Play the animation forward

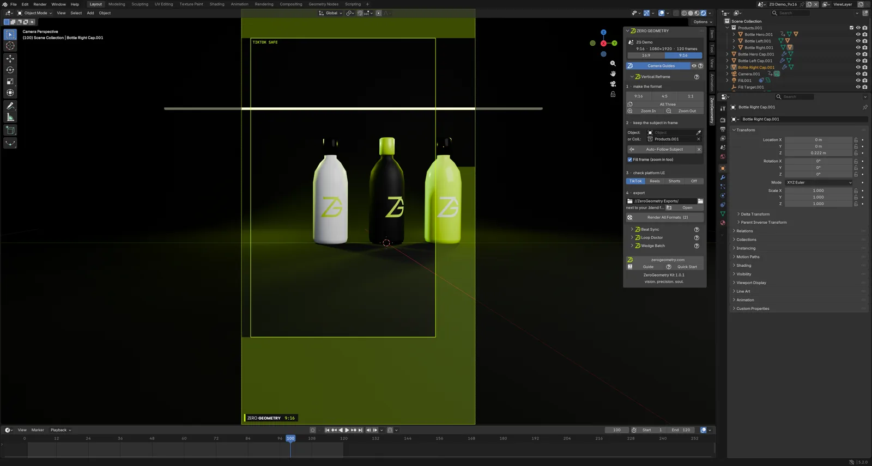pos(347,430)
